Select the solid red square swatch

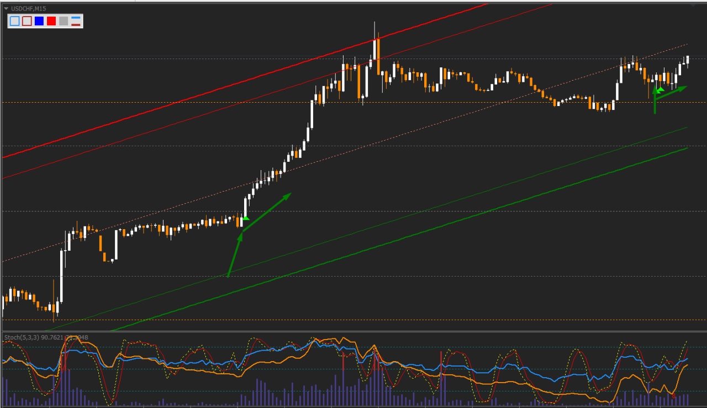(51, 21)
